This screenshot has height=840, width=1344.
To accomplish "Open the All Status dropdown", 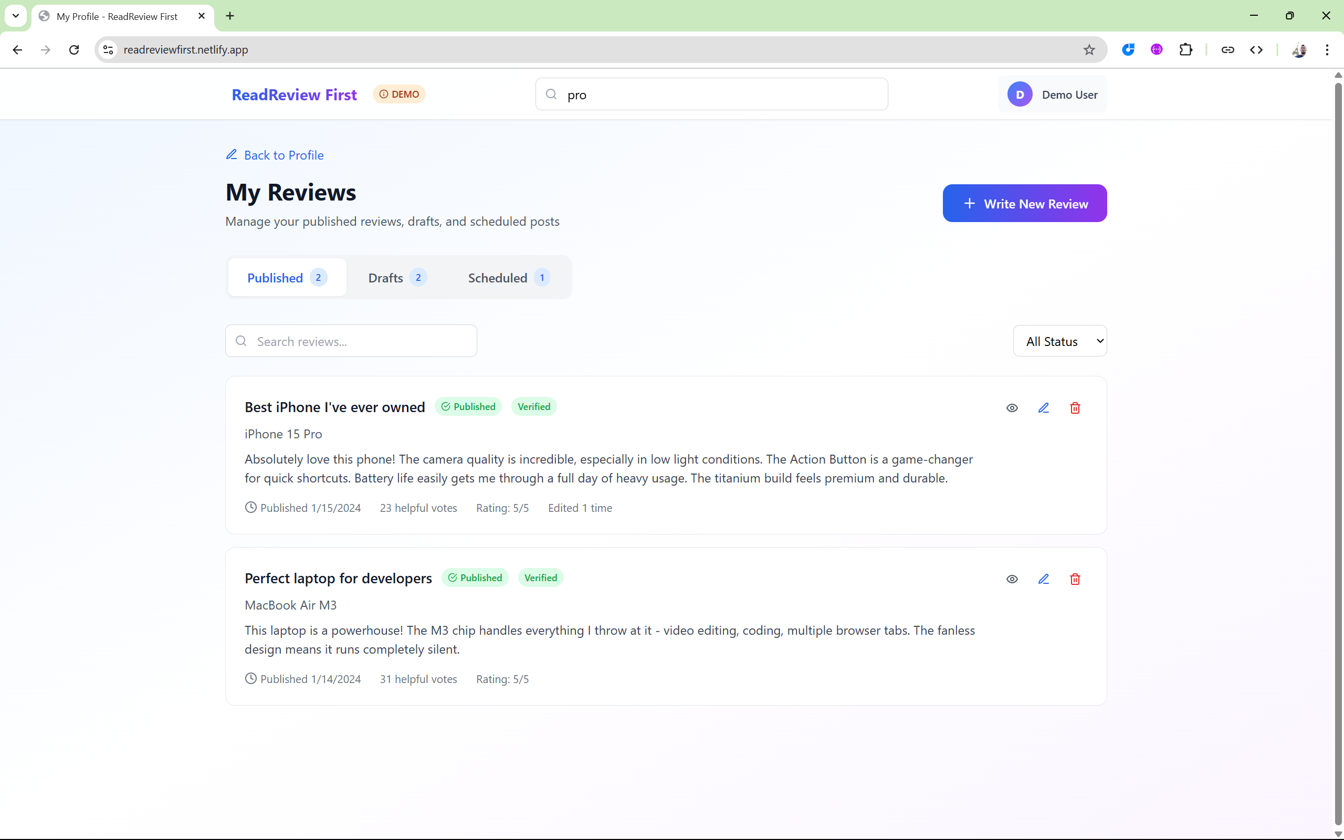I will (x=1059, y=341).
